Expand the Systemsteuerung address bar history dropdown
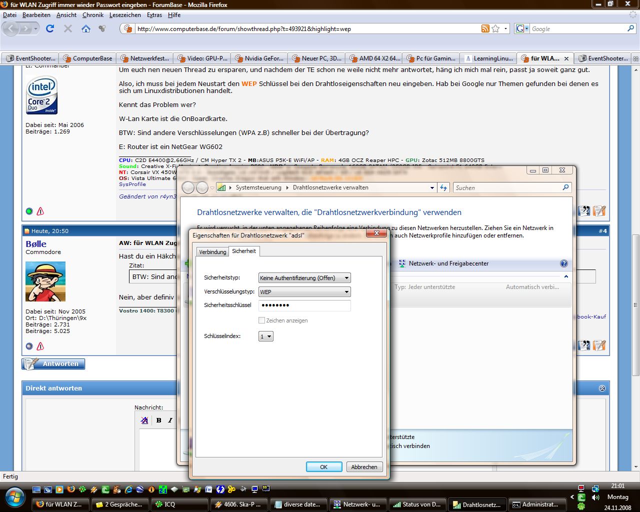 tap(432, 187)
